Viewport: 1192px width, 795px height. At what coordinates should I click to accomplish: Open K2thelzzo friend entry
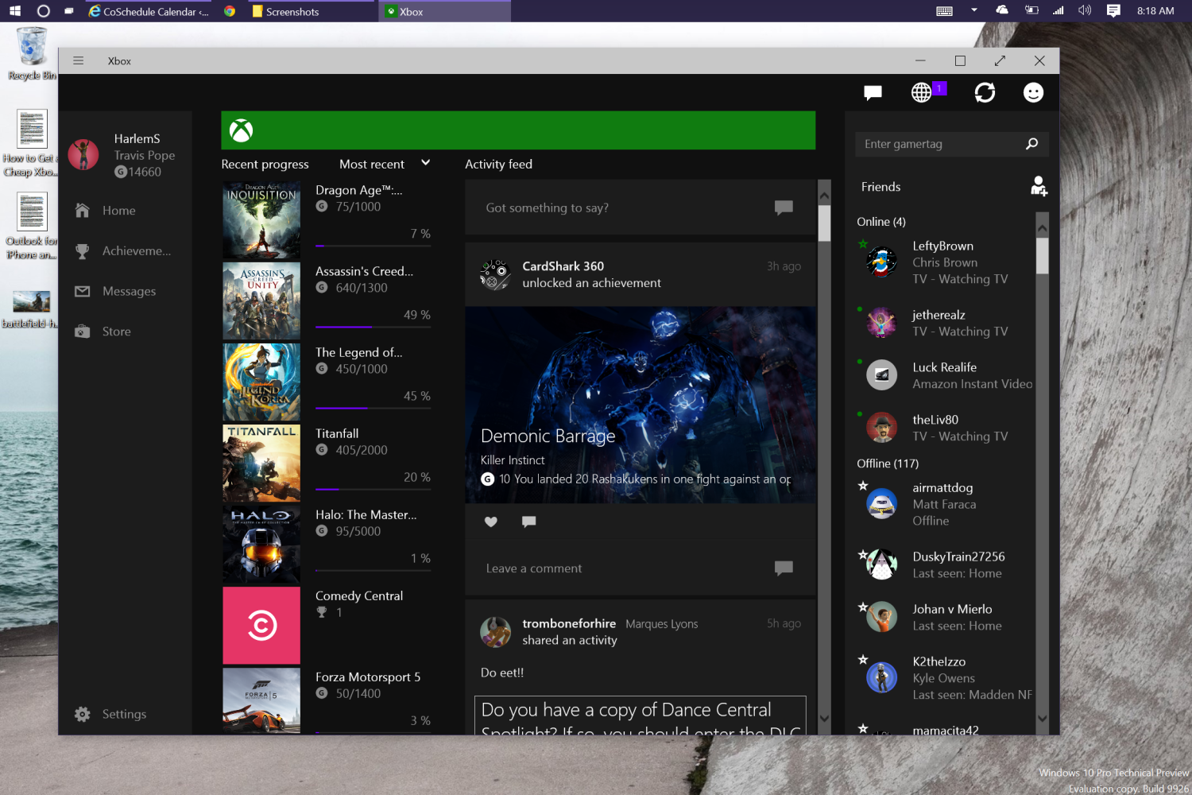click(946, 677)
